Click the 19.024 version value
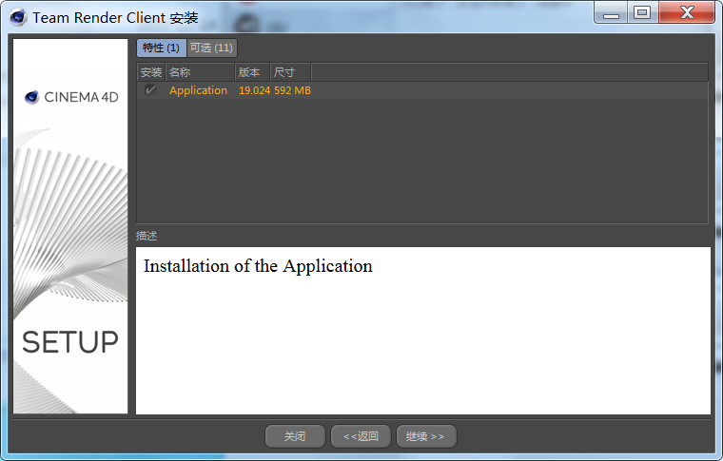Screen dimensions: 723x461 click(255, 90)
